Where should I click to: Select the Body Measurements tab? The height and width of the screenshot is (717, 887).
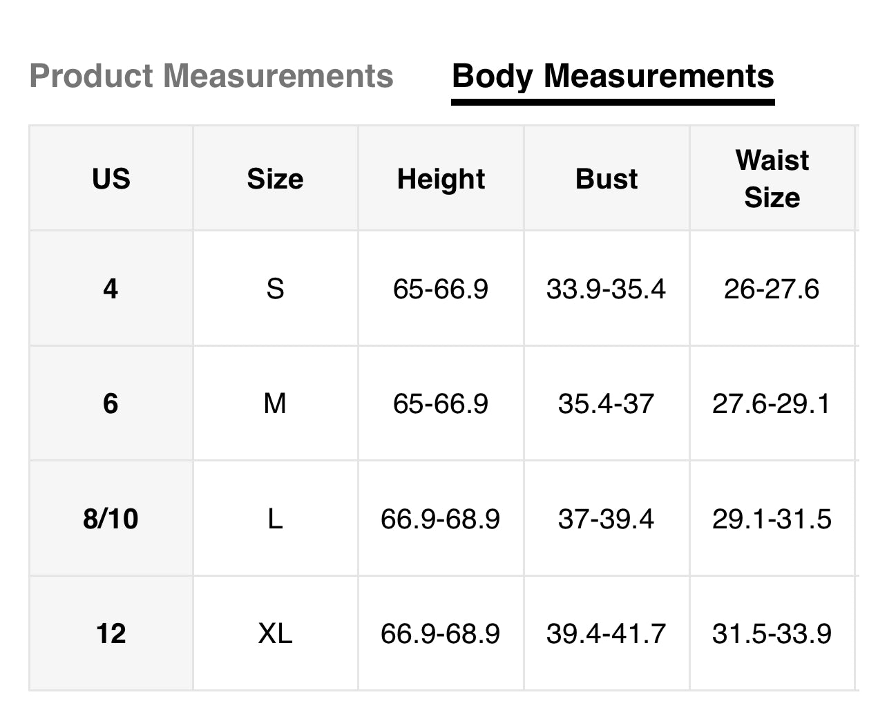[x=613, y=76]
